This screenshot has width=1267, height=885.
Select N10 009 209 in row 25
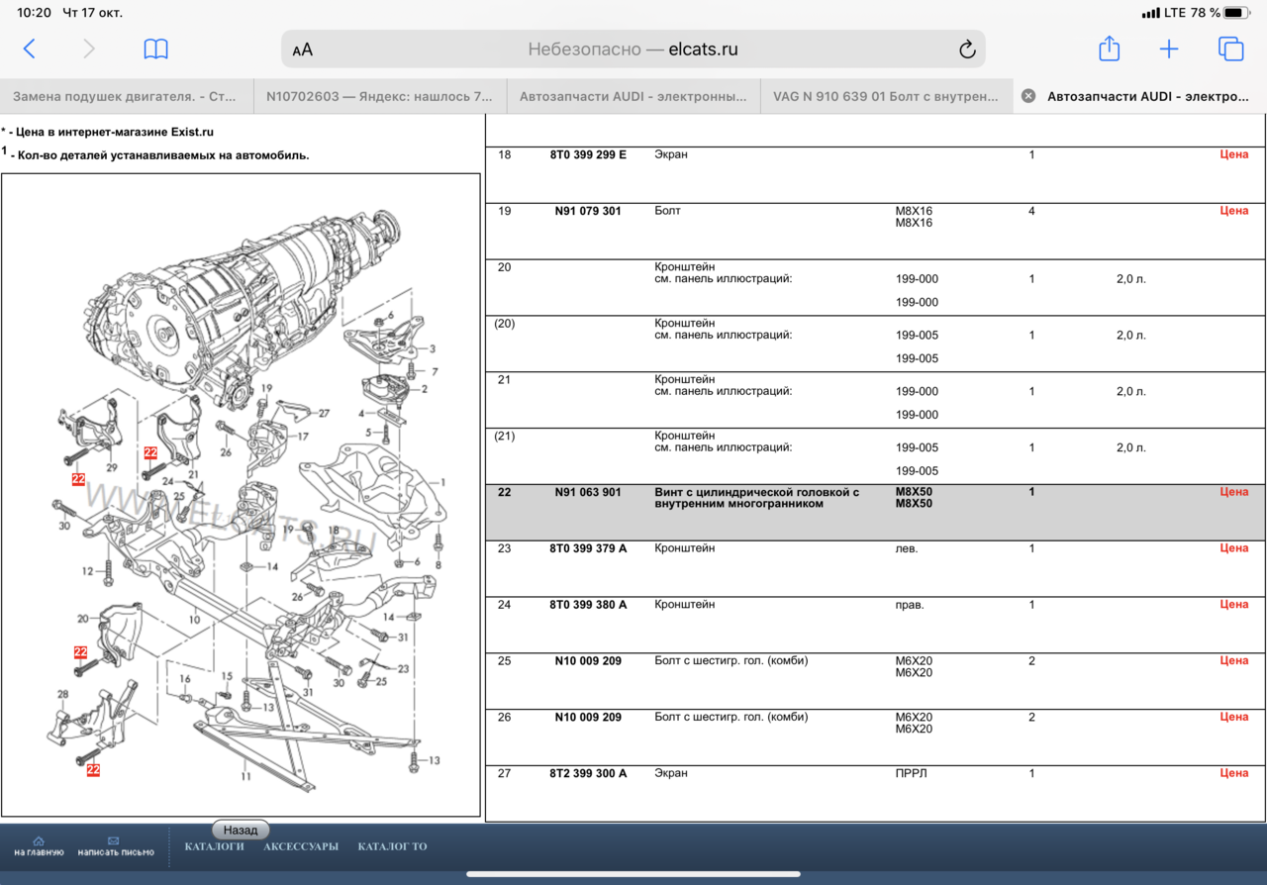pyautogui.click(x=588, y=660)
